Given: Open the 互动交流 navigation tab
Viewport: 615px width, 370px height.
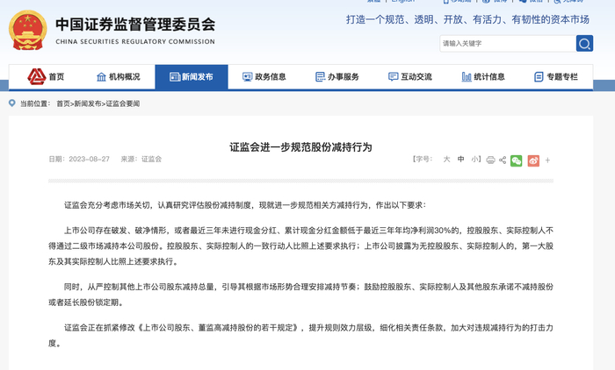Looking at the screenshot, I should [410, 77].
